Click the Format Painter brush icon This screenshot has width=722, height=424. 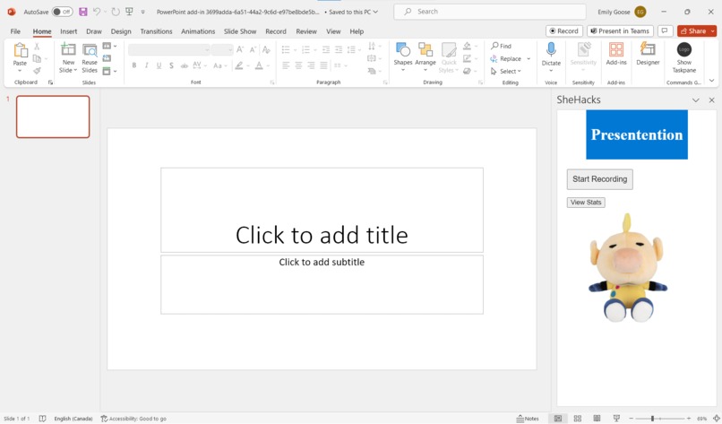[x=37, y=71]
